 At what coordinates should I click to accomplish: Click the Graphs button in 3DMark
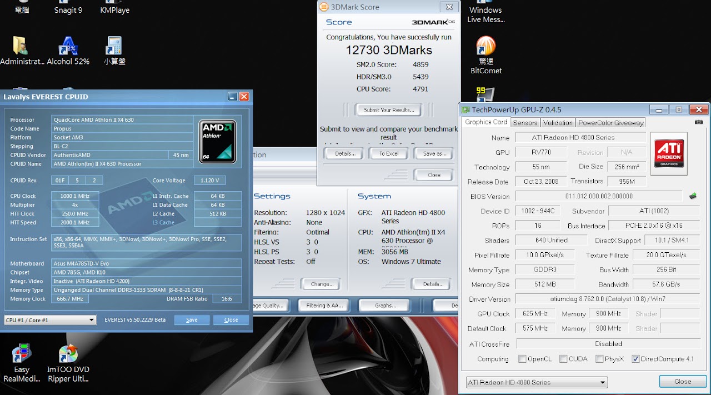tap(385, 306)
